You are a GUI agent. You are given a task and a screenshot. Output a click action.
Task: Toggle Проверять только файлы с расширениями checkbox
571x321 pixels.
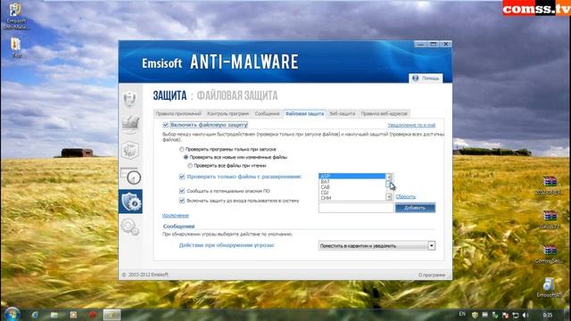[x=182, y=177]
